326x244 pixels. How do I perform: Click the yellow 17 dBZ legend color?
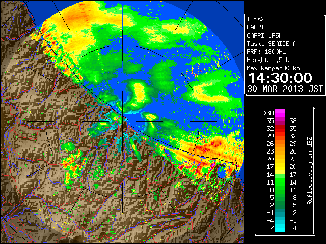tap(280, 167)
